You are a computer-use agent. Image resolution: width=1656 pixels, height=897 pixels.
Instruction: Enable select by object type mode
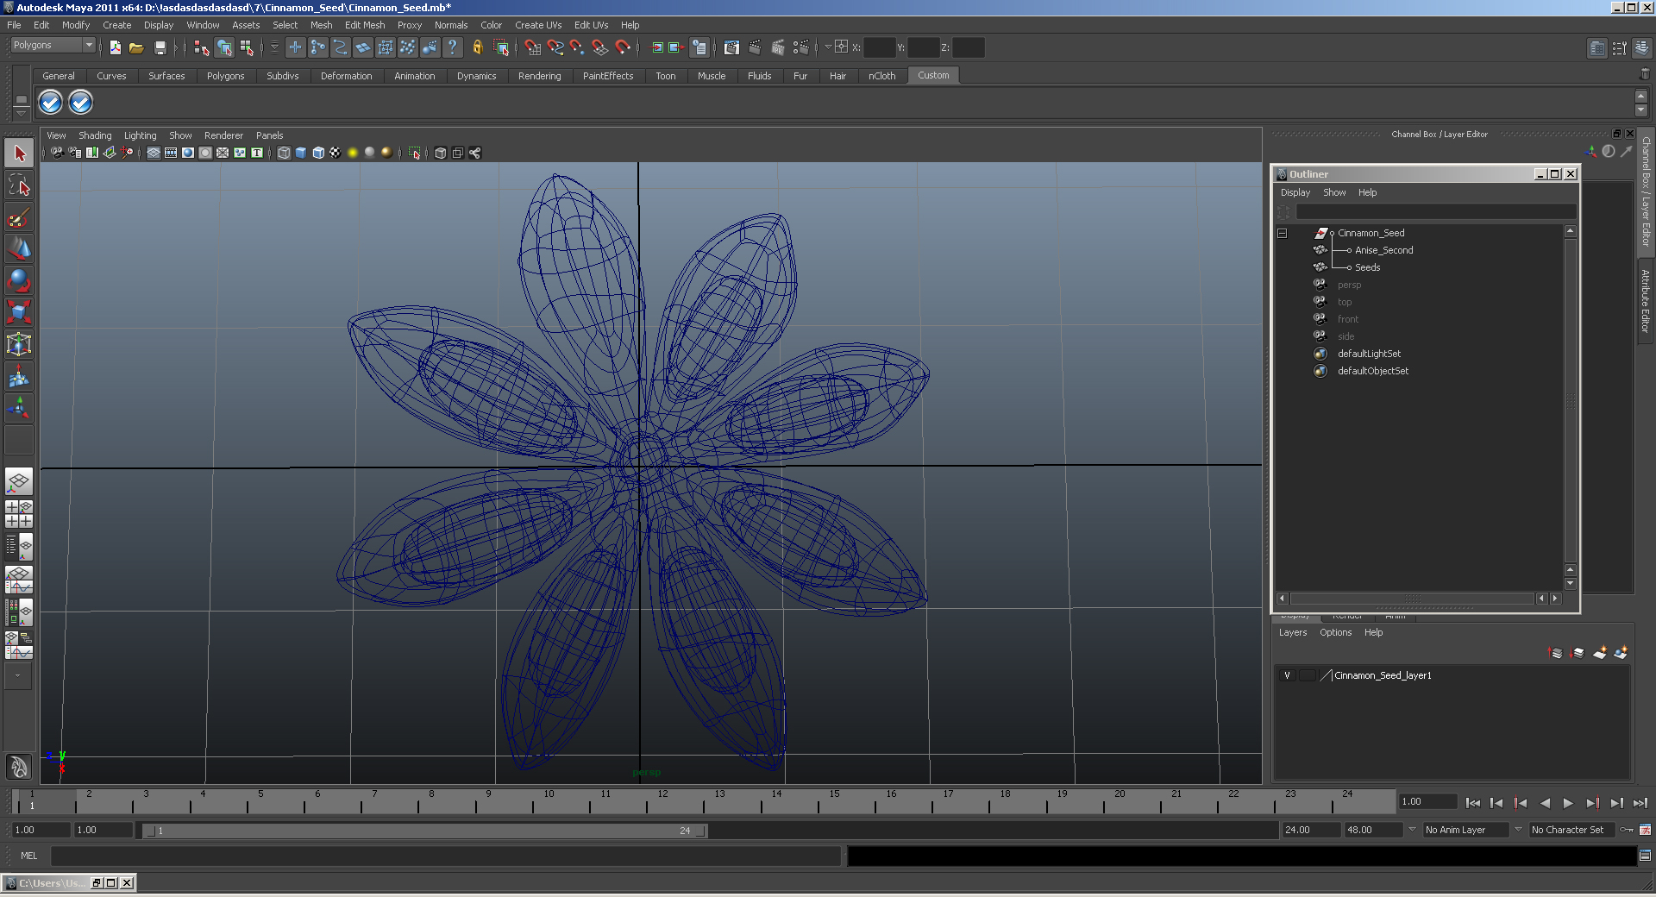click(x=224, y=47)
